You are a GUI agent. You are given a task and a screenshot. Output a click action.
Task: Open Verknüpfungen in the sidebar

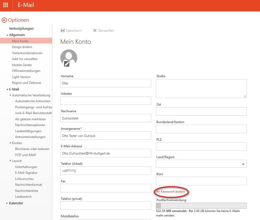point(21,28)
